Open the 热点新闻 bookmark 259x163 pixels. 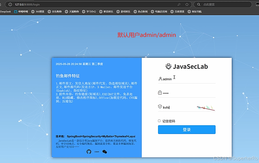[141, 11]
